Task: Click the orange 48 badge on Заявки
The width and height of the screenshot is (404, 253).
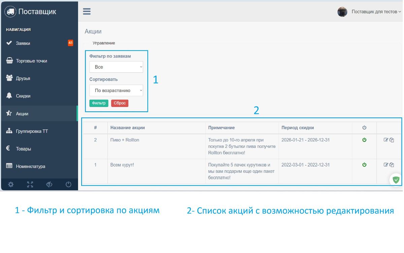Action: 70,43
